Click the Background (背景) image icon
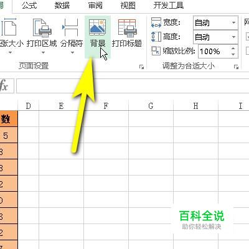249x249 pixels. (98, 27)
